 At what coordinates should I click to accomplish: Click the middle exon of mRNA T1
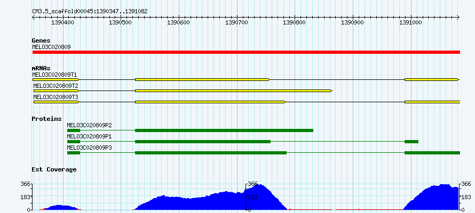point(202,79)
